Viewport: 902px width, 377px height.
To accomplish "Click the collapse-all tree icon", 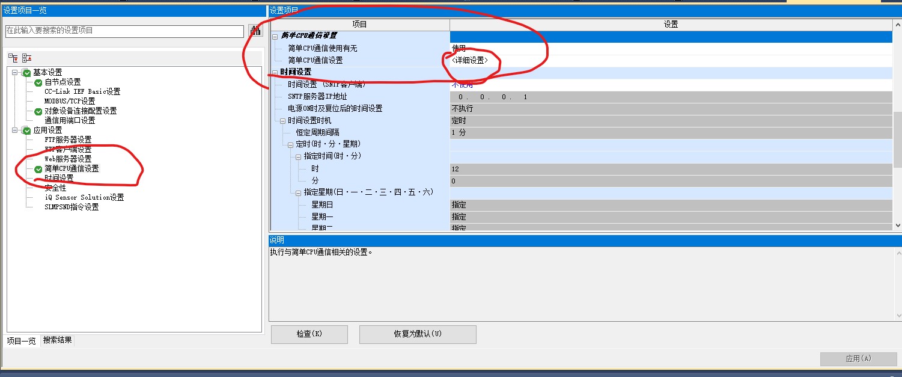I will coord(26,58).
